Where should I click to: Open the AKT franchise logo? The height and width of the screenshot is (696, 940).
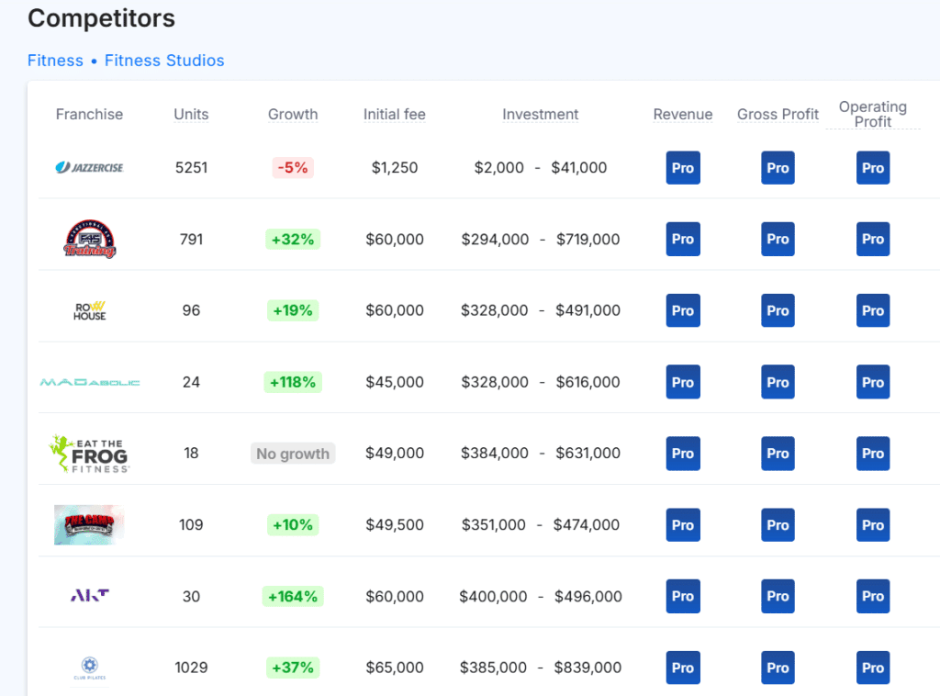coord(89,595)
